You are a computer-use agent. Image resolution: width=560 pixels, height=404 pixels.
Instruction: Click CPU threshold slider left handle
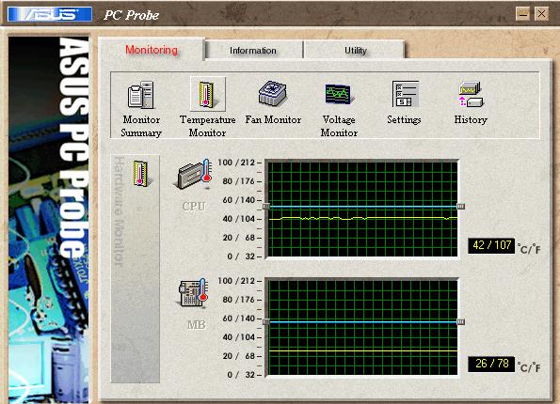pyautogui.click(x=266, y=207)
